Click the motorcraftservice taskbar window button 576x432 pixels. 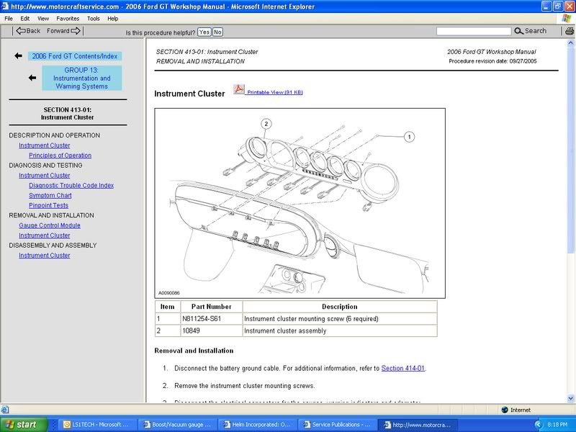[418, 425]
